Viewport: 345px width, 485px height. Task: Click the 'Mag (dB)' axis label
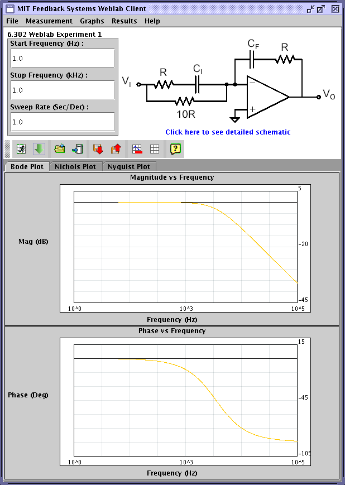pos(33,242)
